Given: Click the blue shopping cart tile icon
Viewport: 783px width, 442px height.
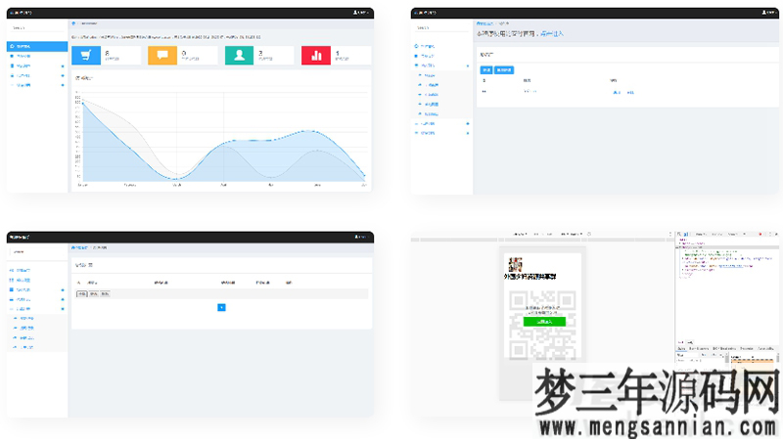Looking at the screenshot, I should [x=86, y=56].
